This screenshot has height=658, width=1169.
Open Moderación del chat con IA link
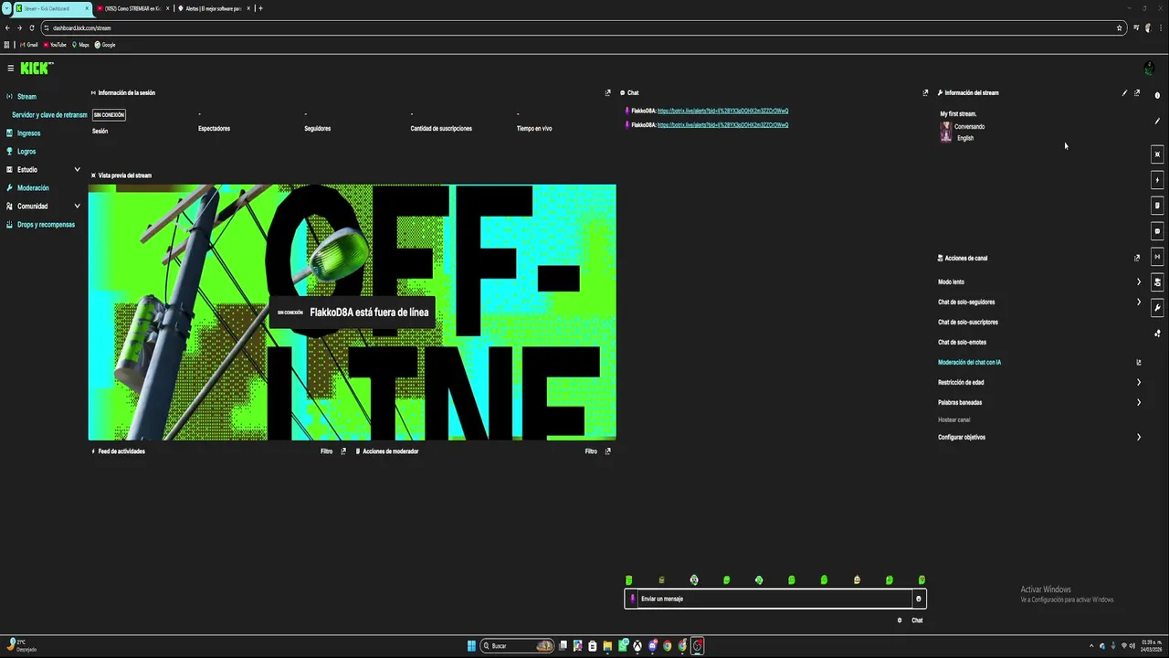(x=969, y=362)
